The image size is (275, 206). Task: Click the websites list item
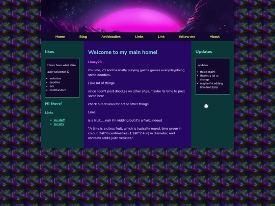55,78
